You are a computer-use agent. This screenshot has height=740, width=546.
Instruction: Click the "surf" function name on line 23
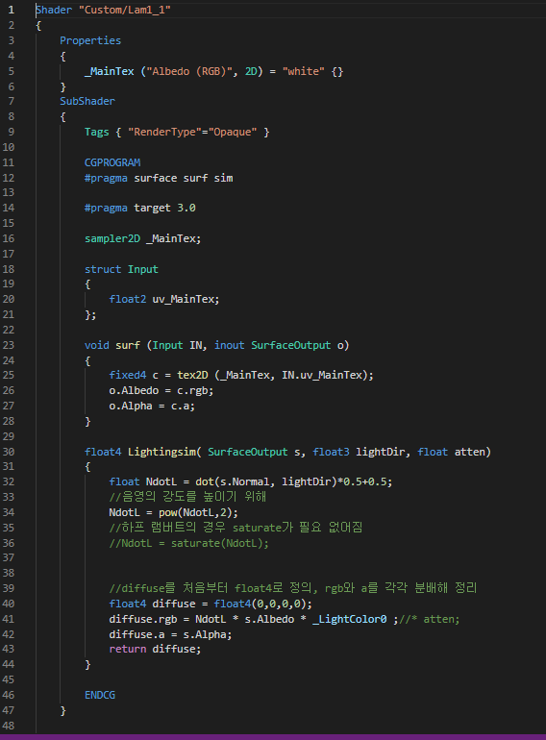pos(128,345)
